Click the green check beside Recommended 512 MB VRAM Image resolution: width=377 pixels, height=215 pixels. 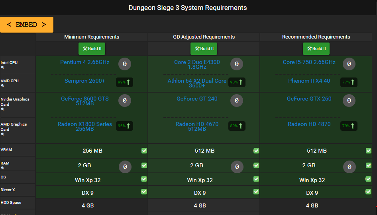tap(368, 151)
